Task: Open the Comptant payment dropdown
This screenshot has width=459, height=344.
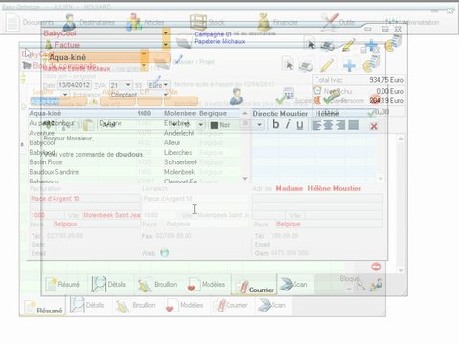Action: point(166,95)
